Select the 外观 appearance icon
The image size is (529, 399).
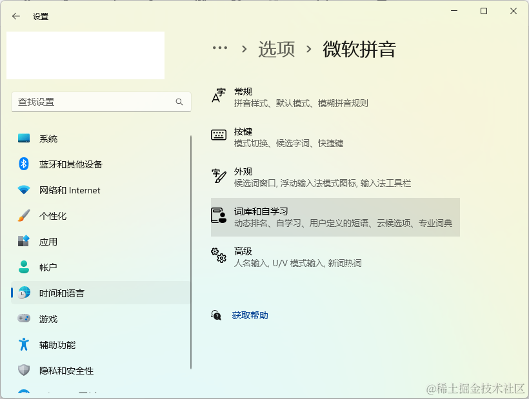click(219, 176)
